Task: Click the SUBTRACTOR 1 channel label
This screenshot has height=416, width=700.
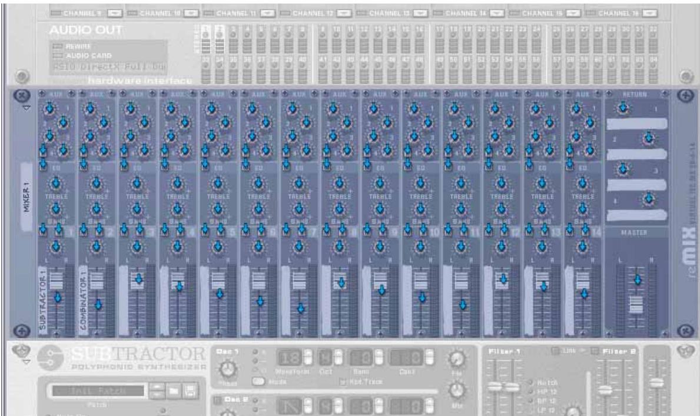Action: 43,300
